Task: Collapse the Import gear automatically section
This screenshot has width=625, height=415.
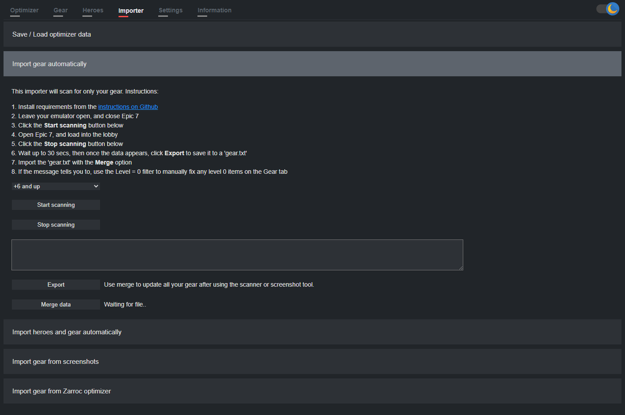Action: tap(312, 64)
